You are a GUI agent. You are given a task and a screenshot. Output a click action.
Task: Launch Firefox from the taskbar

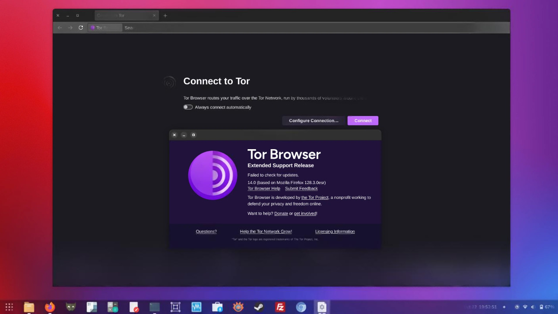coord(50,307)
